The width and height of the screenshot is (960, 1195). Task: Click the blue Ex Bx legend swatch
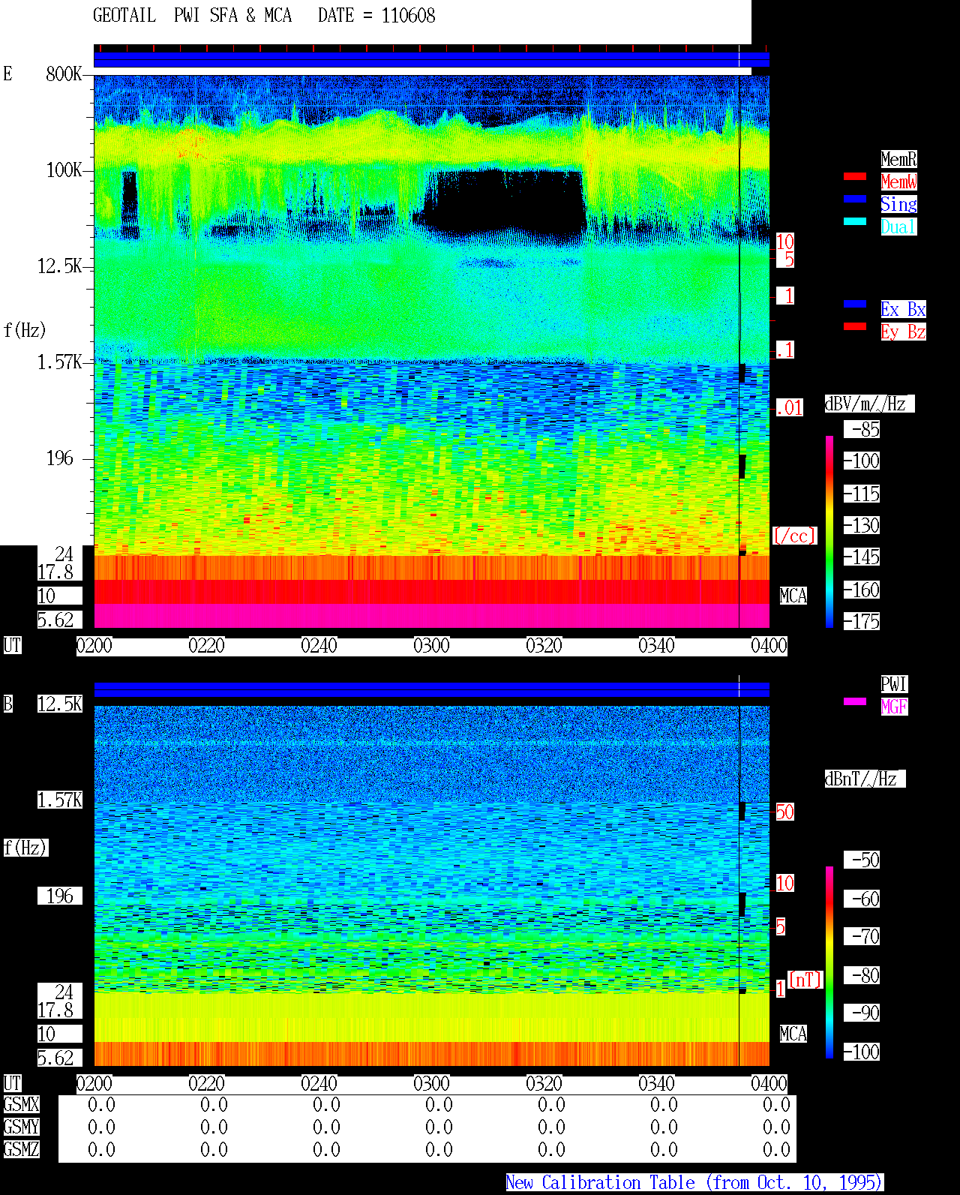click(x=855, y=304)
